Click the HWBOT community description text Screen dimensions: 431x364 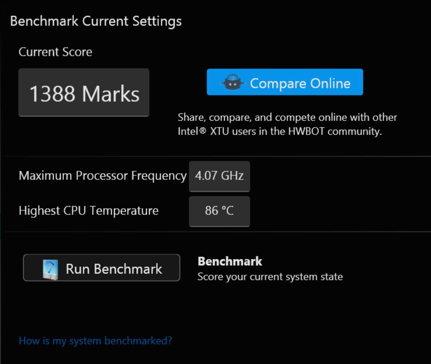click(x=287, y=124)
